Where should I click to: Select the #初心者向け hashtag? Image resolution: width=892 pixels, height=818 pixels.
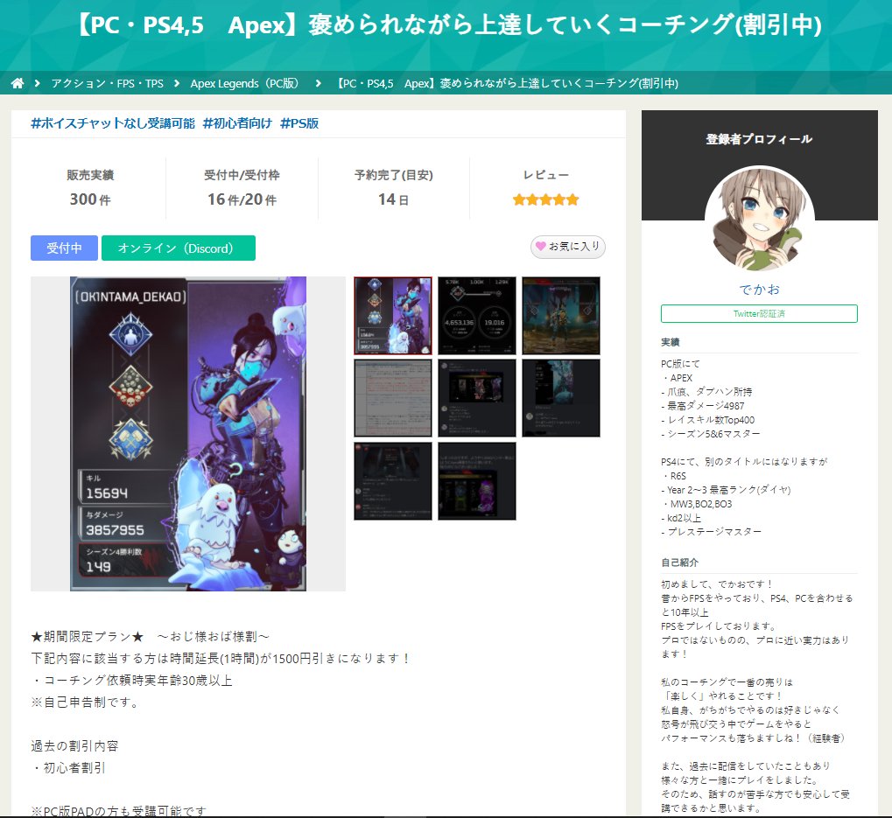(237, 123)
